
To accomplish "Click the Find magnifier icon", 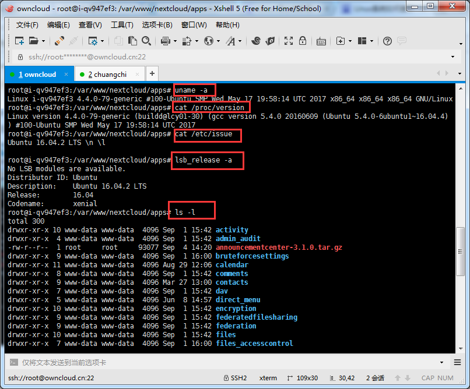I will click(146, 41).
